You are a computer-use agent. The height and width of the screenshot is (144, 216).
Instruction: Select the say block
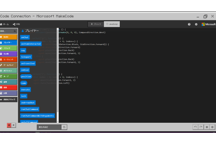(23, 50)
